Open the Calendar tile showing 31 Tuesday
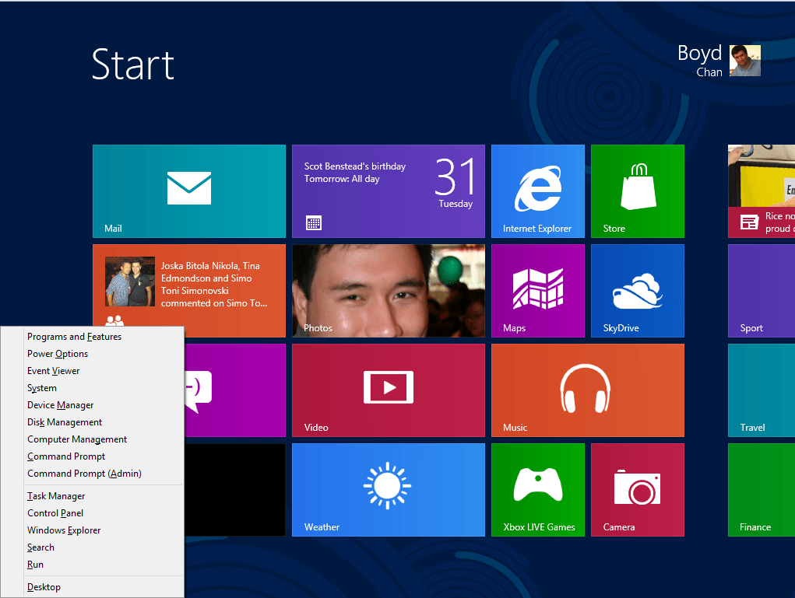 pyautogui.click(x=389, y=191)
